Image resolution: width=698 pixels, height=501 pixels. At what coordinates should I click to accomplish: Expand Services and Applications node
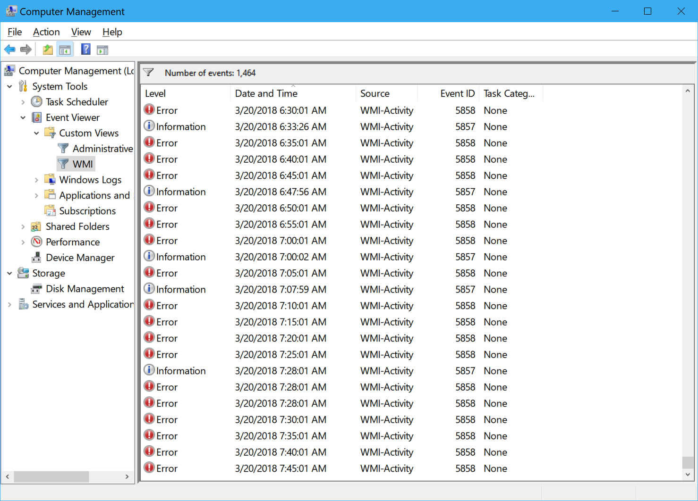(x=9, y=304)
